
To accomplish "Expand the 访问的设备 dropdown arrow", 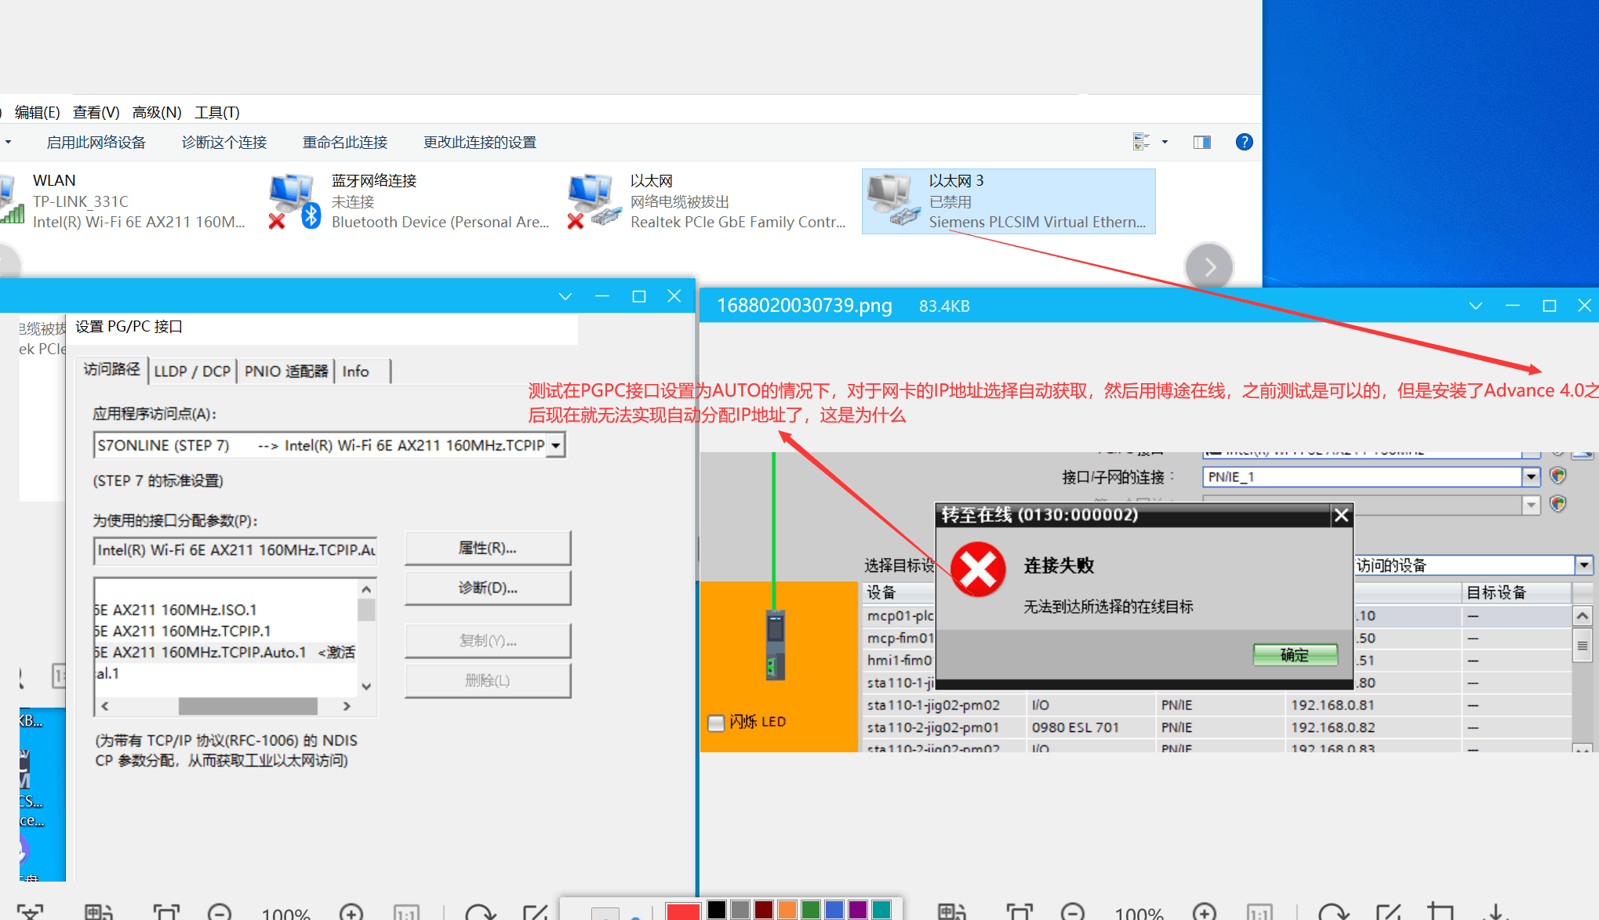I will coord(1584,565).
